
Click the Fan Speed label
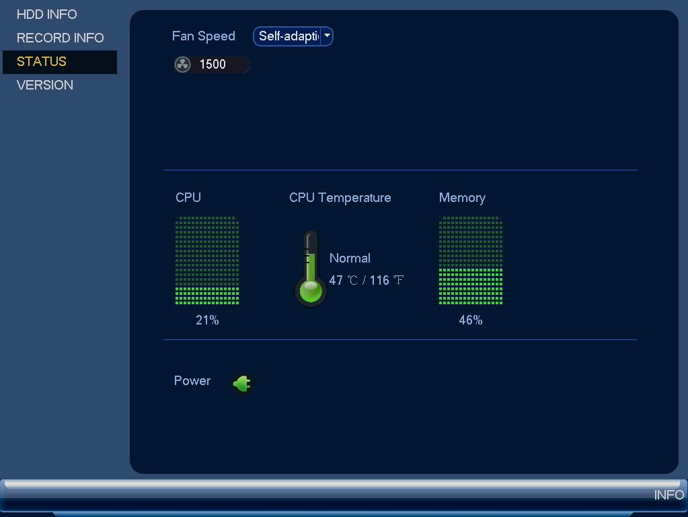(204, 36)
